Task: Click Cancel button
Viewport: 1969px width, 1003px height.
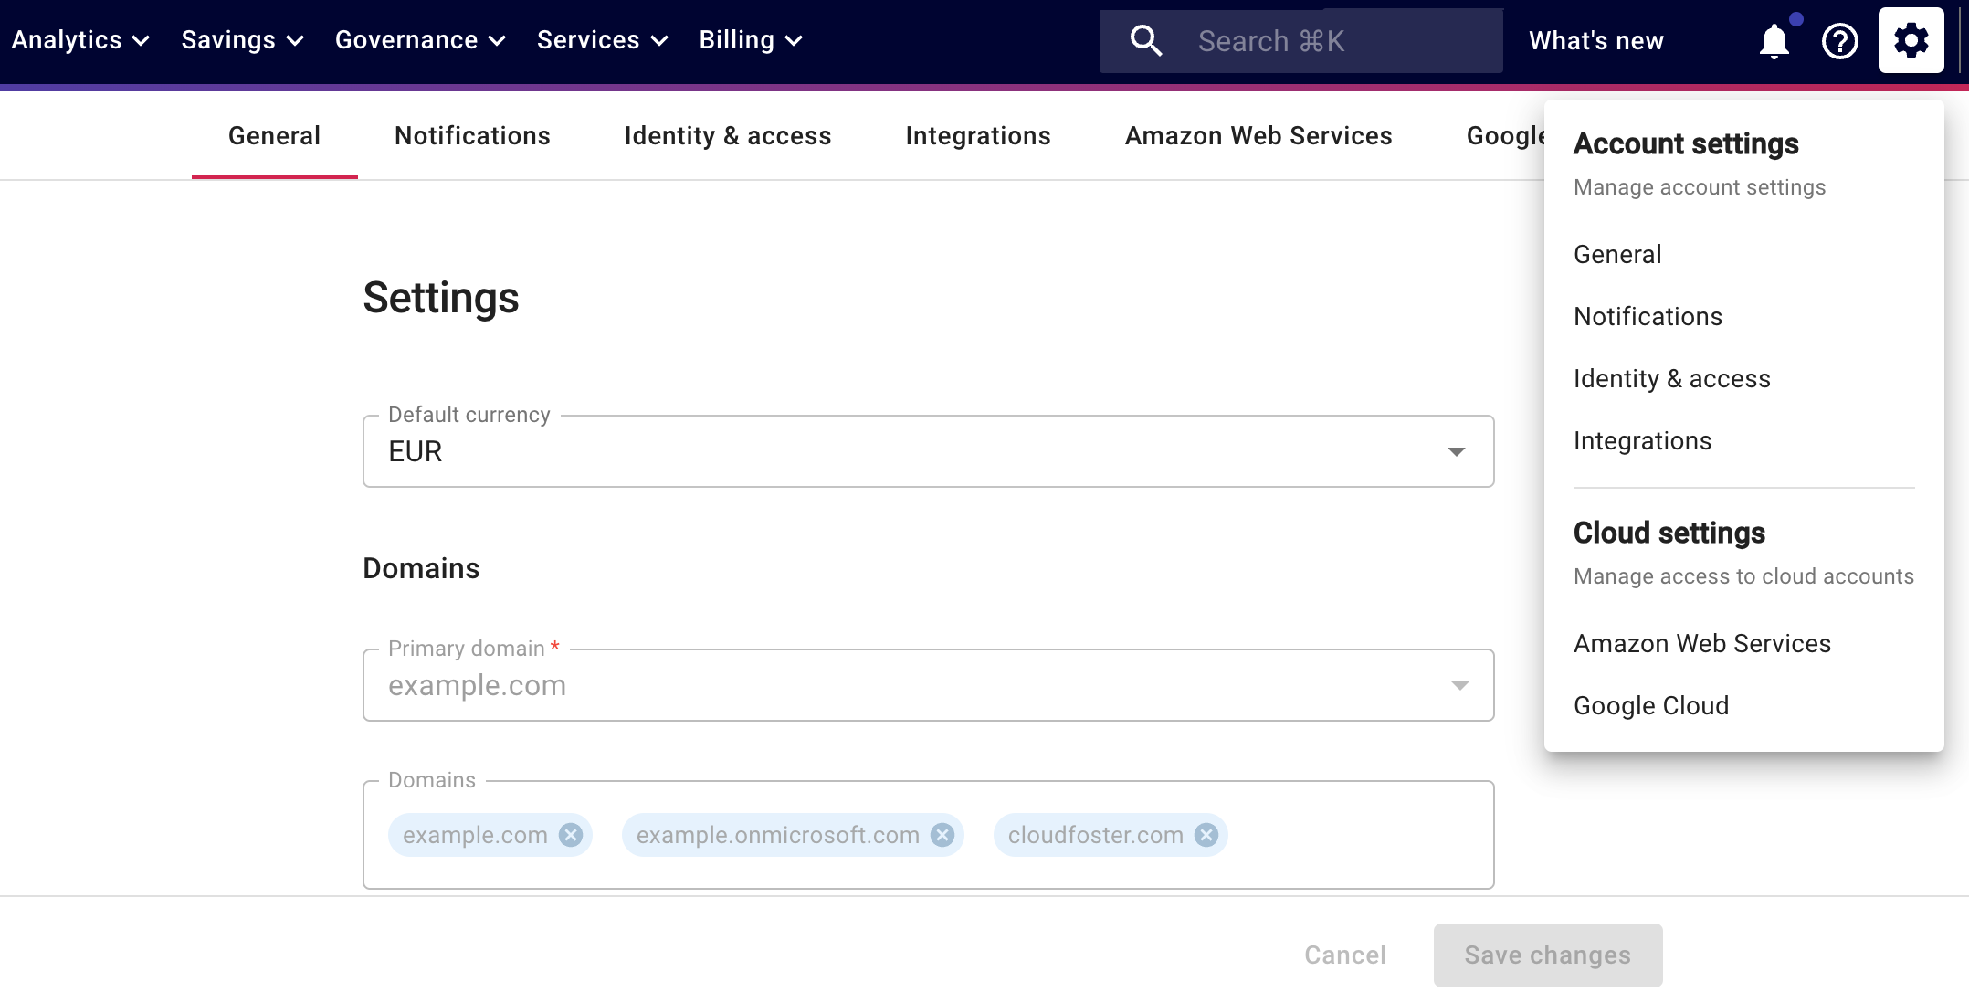Action: 1346,953
